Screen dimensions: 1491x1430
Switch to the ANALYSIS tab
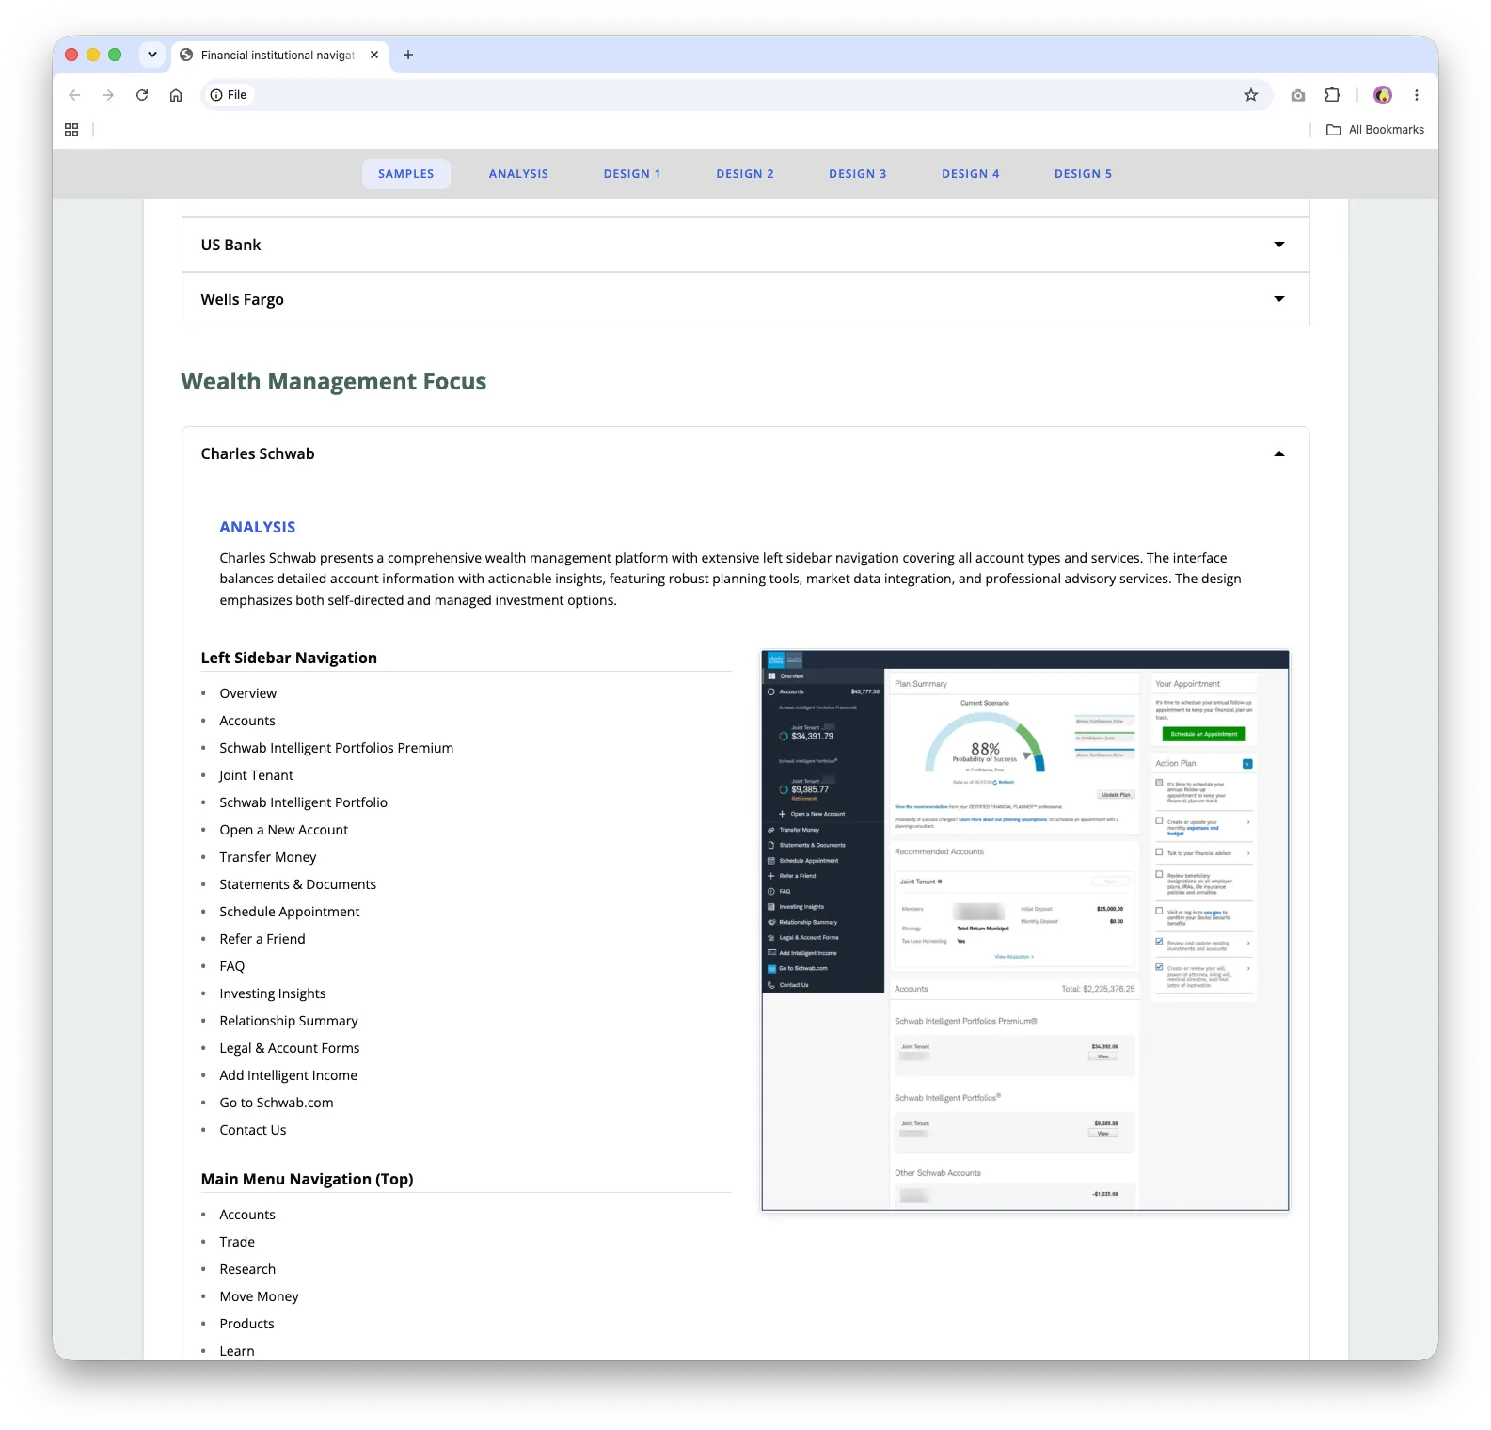tap(518, 174)
